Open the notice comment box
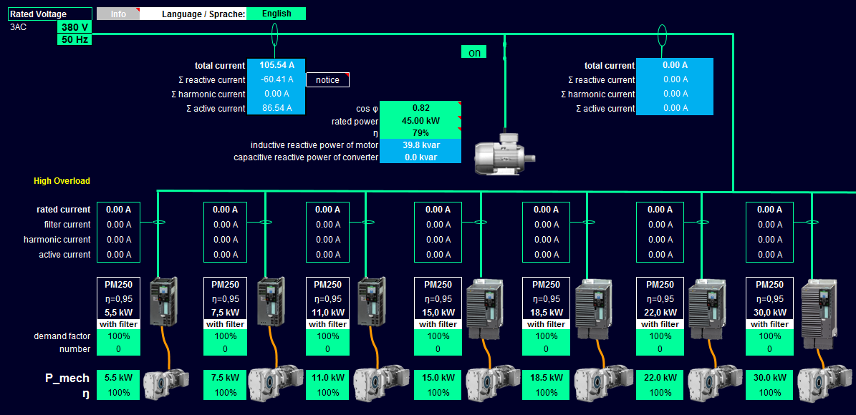Image resolution: width=856 pixels, height=415 pixels. coord(327,80)
